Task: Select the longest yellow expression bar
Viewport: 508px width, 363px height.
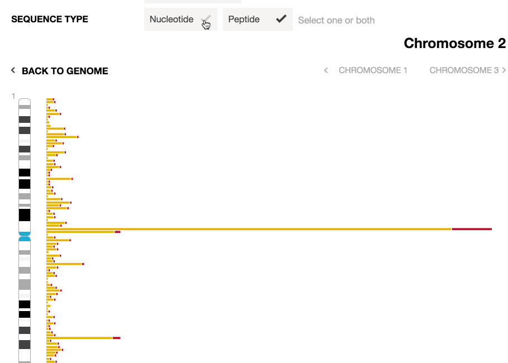Action: 249,229
